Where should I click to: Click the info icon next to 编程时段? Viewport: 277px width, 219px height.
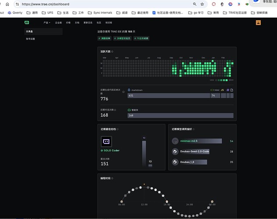click(112, 178)
